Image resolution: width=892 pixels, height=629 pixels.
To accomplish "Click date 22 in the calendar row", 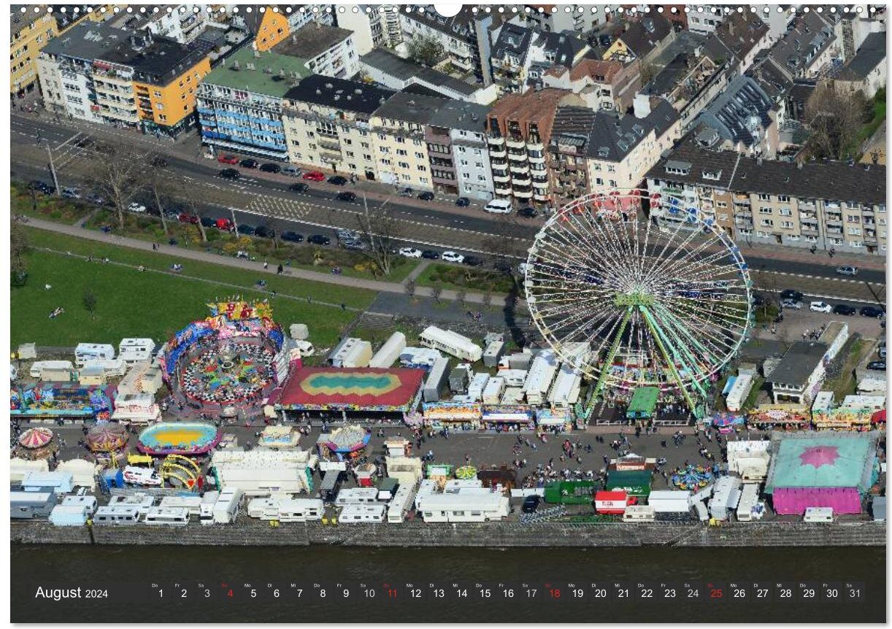I will pyautogui.click(x=647, y=593).
